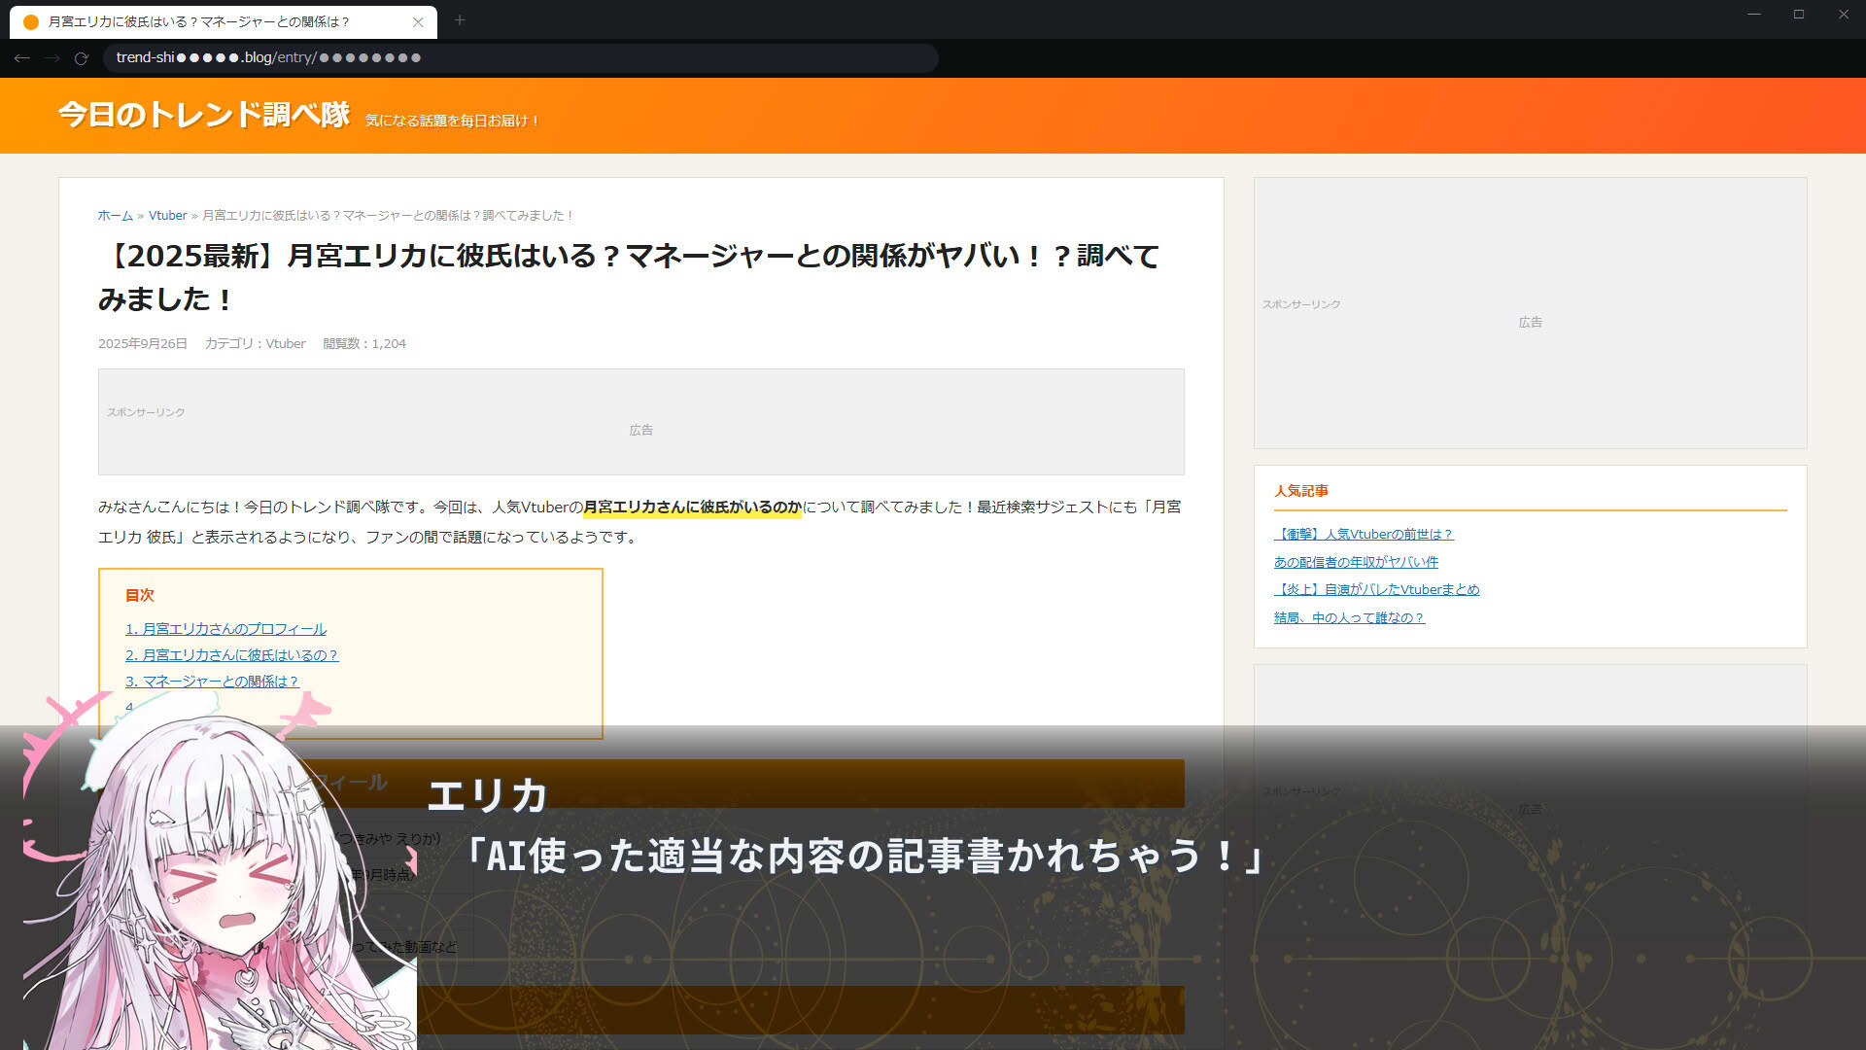This screenshot has height=1050, width=1866.
Task: Jump to 3. マネージャーとの関係は？
Action: [x=212, y=682]
